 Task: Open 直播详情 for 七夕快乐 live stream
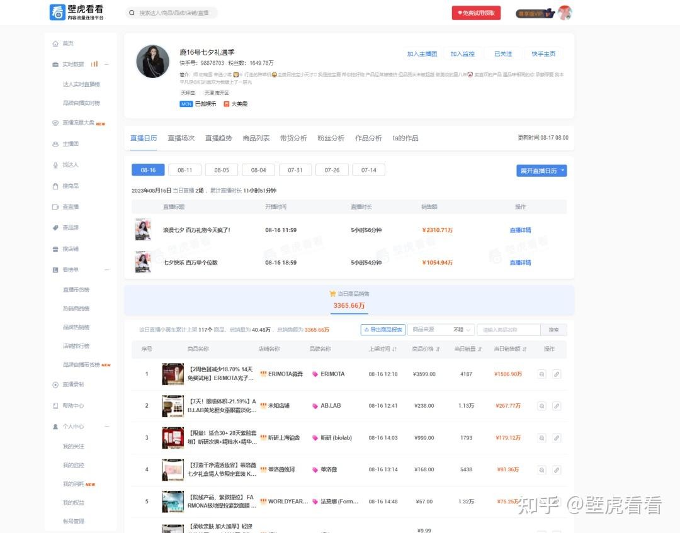point(521,262)
